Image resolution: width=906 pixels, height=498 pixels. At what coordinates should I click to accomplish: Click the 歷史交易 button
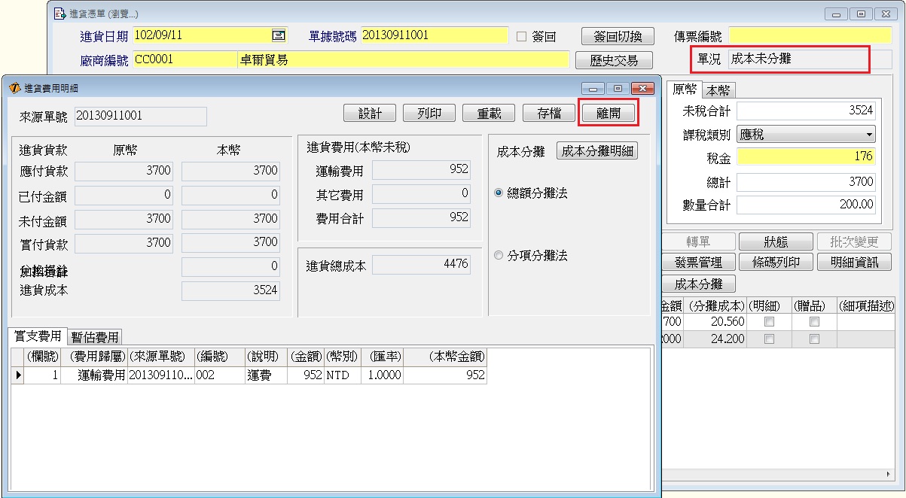613,60
